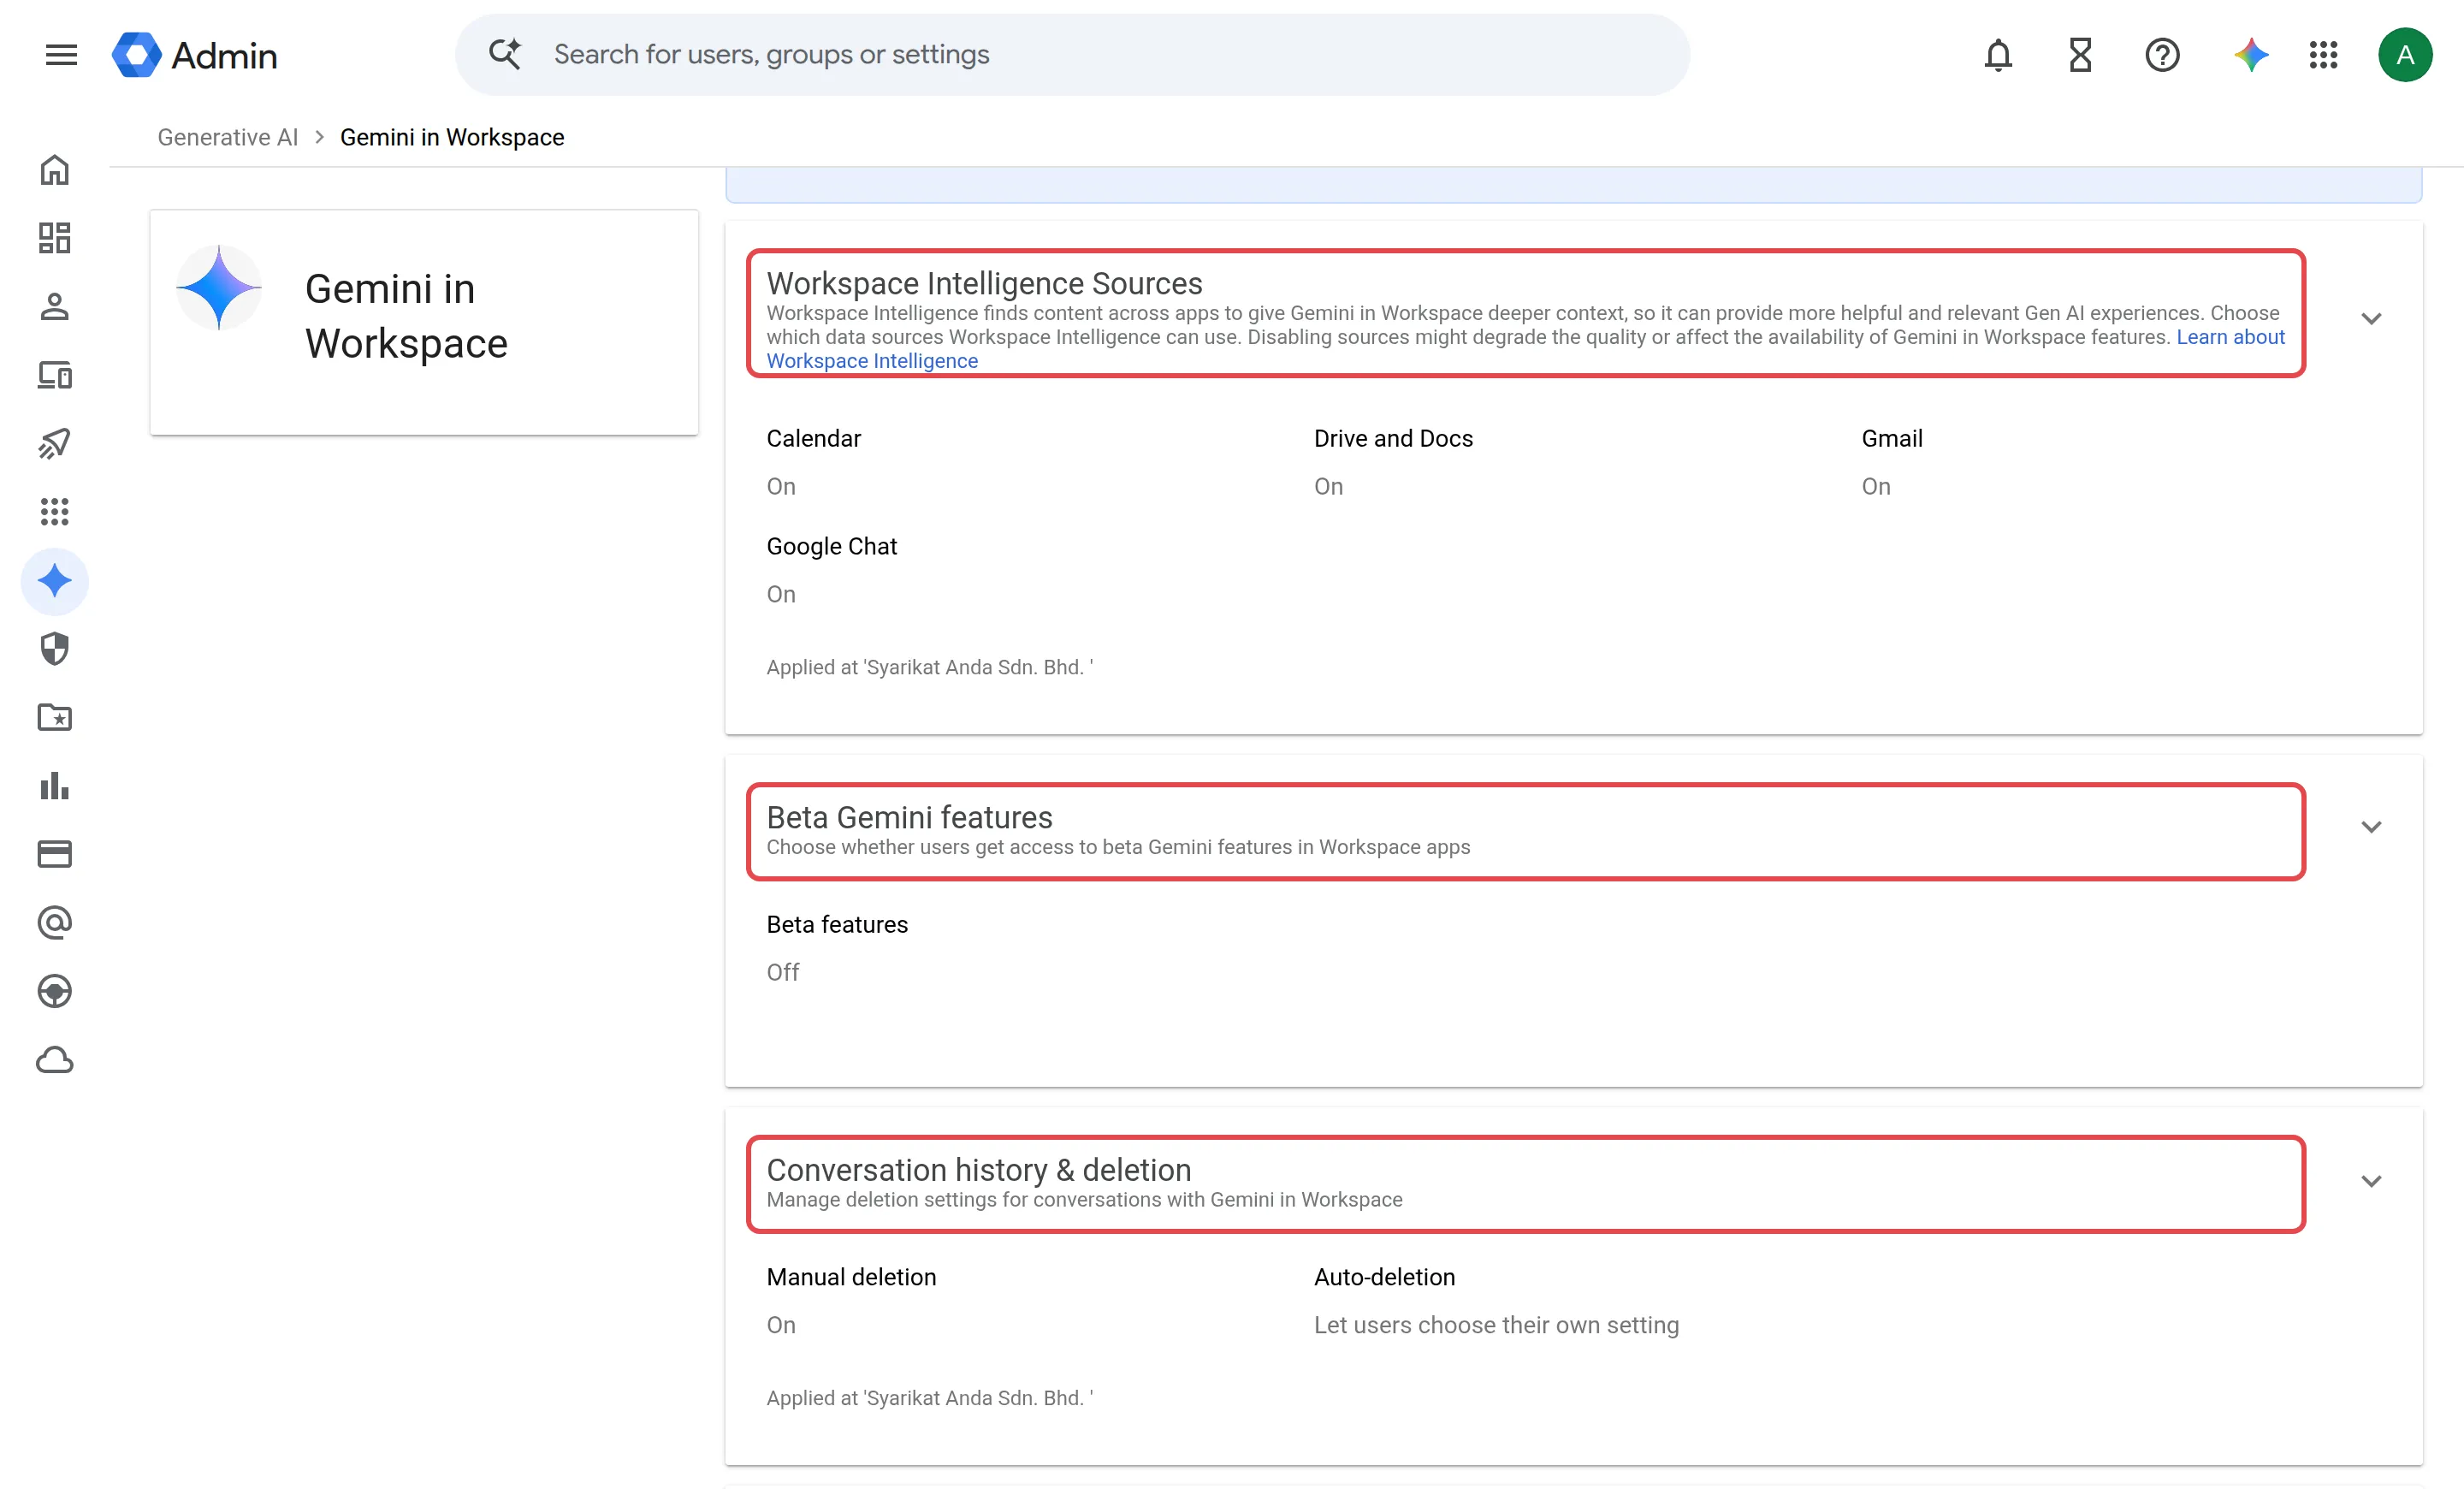The width and height of the screenshot is (2464, 1489).
Task: Open the Learn about Workspace Intelligence link
Action: 2230,337
